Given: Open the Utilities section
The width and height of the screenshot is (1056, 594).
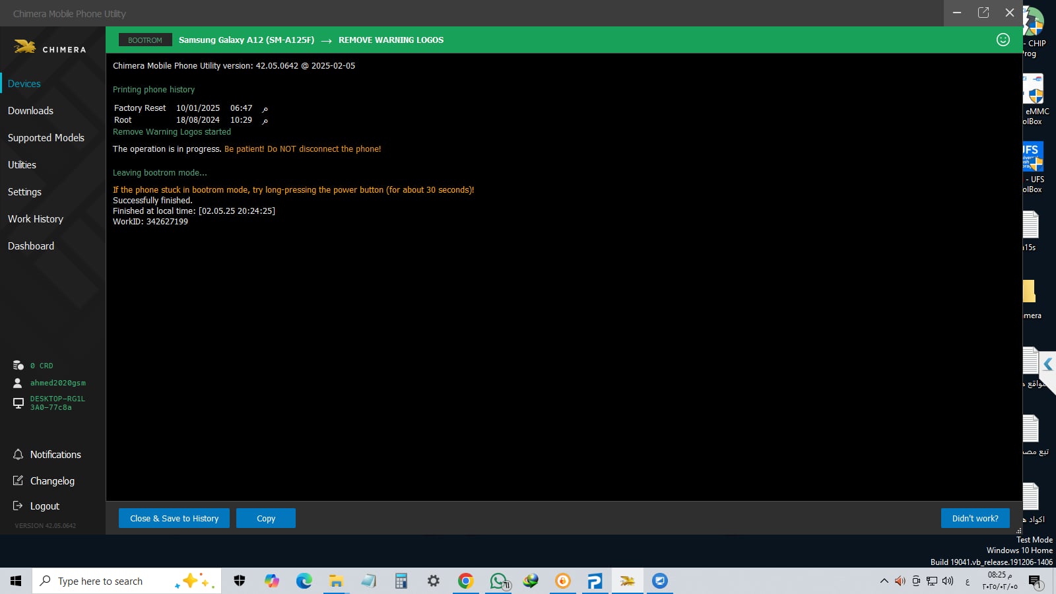Looking at the screenshot, I should (x=22, y=165).
